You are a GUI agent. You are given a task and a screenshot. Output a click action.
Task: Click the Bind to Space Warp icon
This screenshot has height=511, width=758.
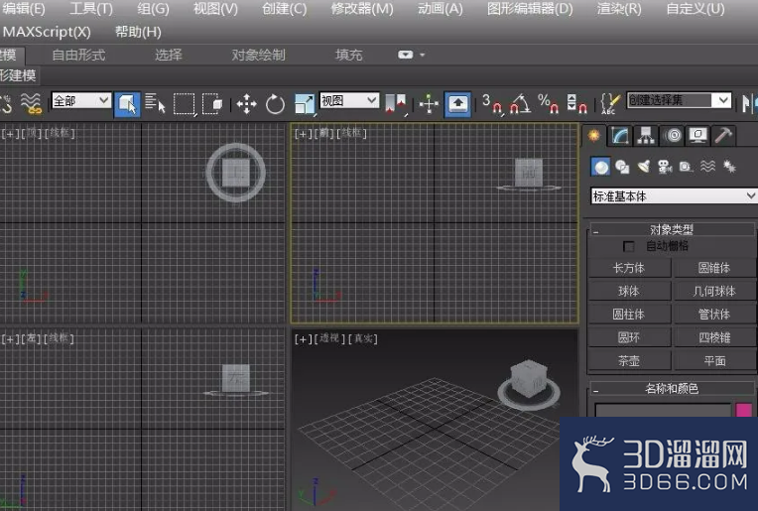coord(31,103)
